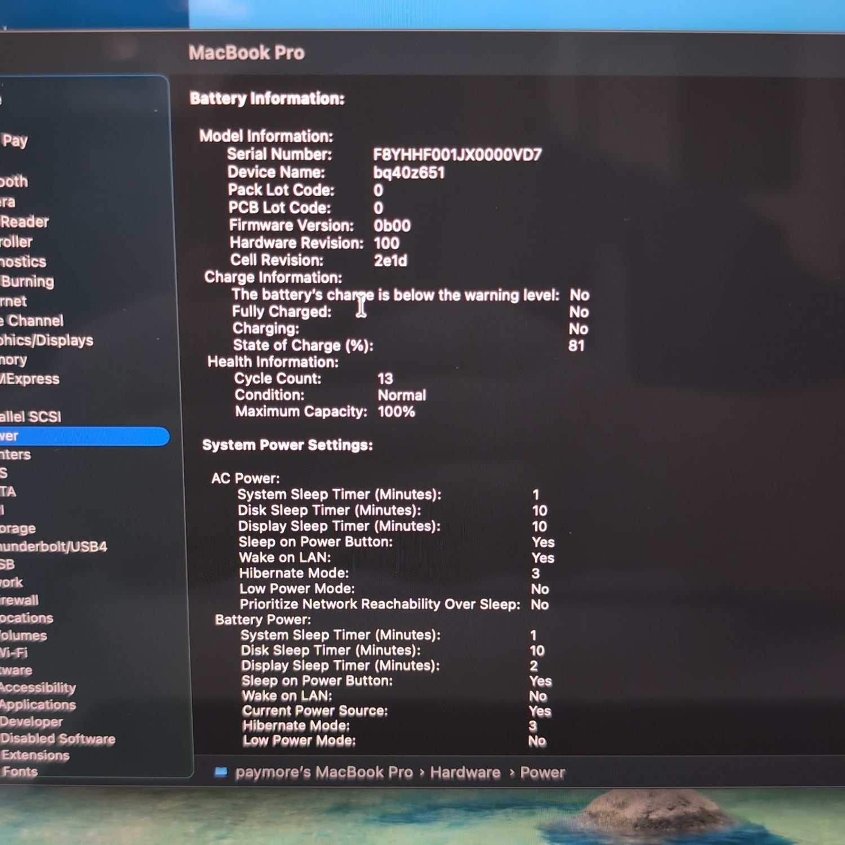Select Prioritize Network Reachability Over Sleep label
The width and height of the screenshot is (845, 845).
(380, 604)
